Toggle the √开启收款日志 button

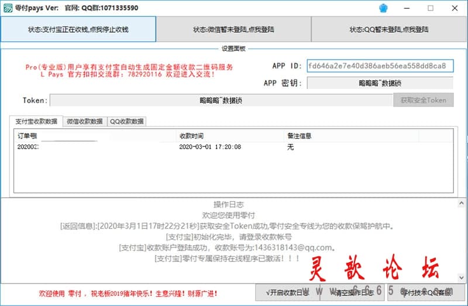click(x=287, y=293)
